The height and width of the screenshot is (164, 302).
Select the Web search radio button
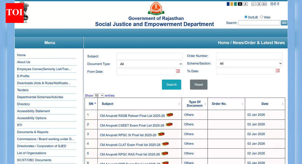point(261,17)
